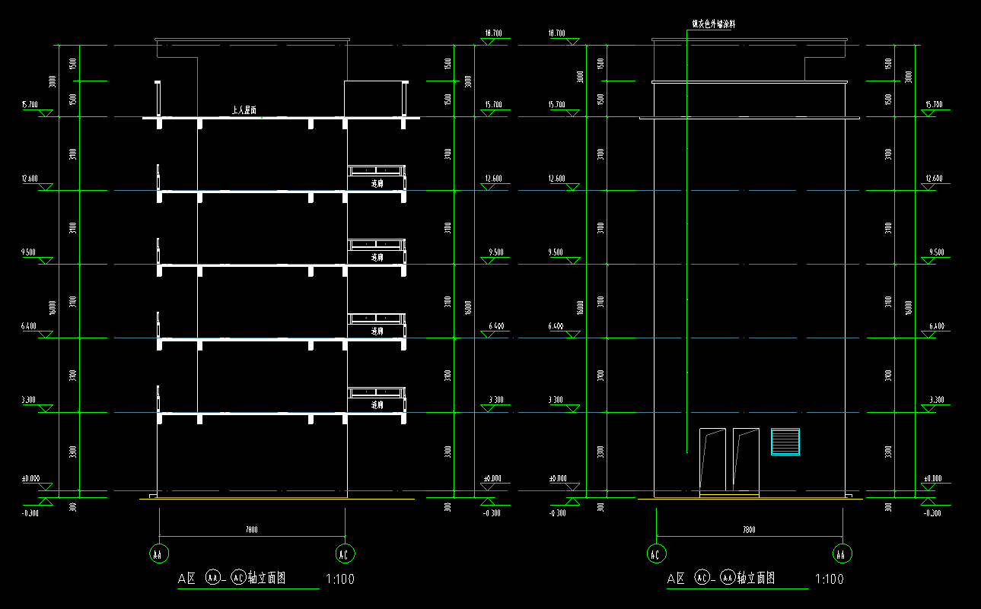This screenshot has height=609, width=981.
Task: Click the lowest 连廊 corridor label
Action: (x=377, y=405)
